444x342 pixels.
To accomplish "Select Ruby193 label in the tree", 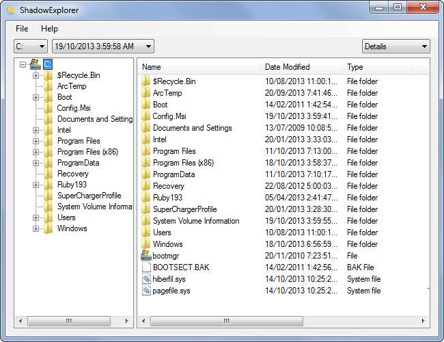I will tap(72, 185).
